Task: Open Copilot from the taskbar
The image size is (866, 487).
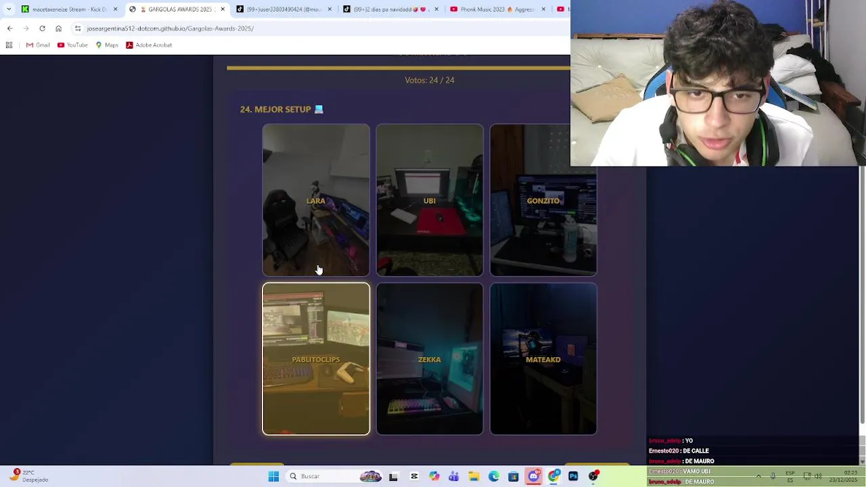Action: (434, 476)
